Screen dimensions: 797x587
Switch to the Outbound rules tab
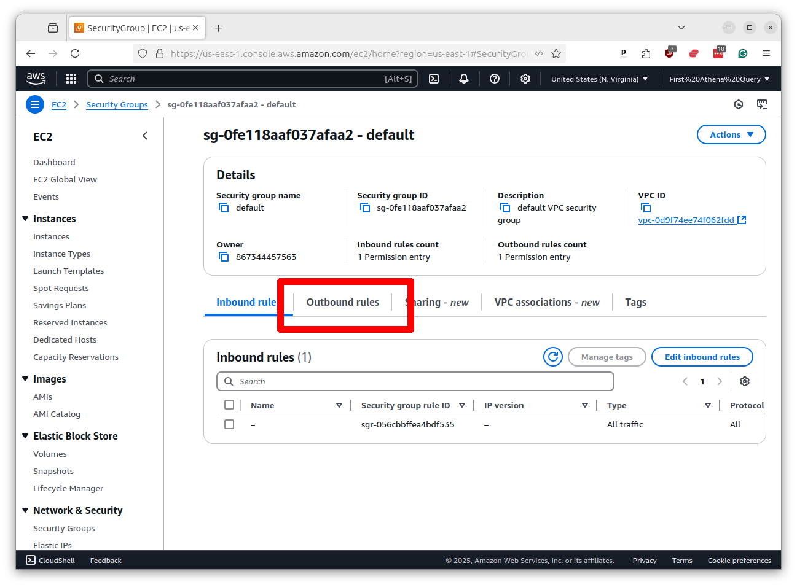click(x=342, y=302)
